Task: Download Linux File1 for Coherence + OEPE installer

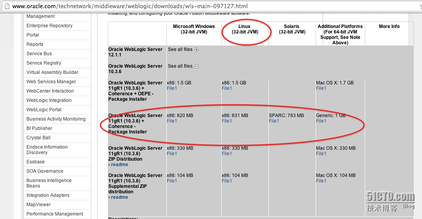Action: (x=227, y=88)
